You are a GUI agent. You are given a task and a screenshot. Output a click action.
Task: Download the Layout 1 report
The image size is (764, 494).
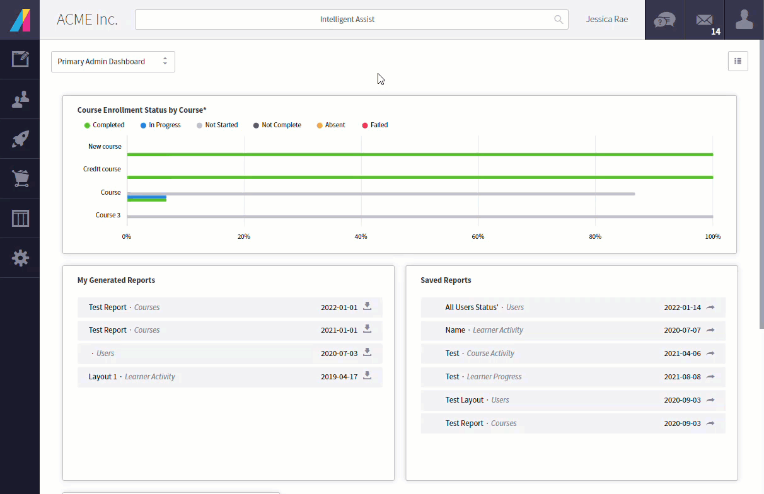pyautogui.click(x=367, y=376)
